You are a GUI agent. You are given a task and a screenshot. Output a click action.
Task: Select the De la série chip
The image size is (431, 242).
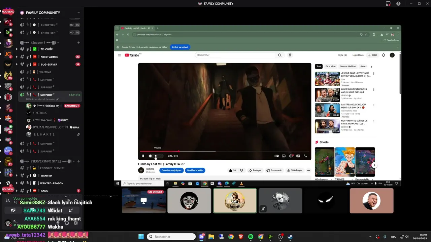point(330,67)
